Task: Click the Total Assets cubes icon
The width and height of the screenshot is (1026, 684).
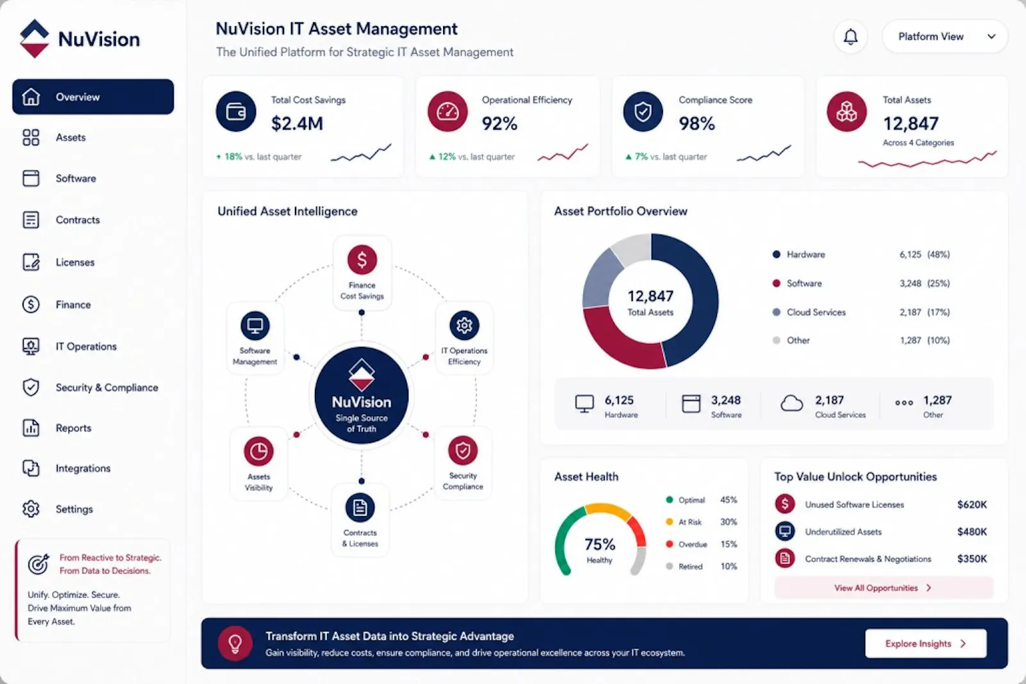Action: 846,112
